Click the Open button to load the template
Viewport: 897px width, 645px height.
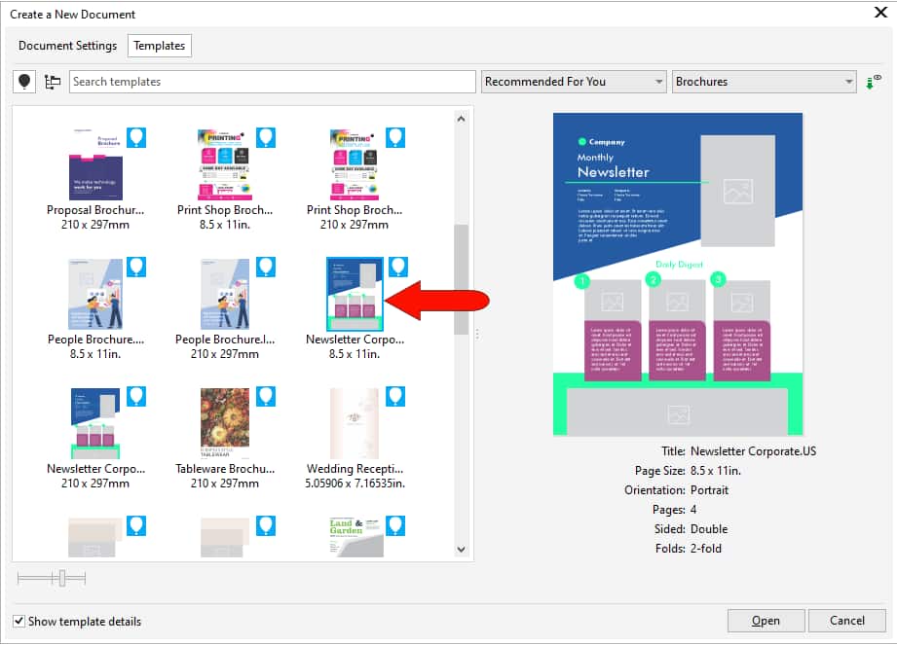pos(766,621)
